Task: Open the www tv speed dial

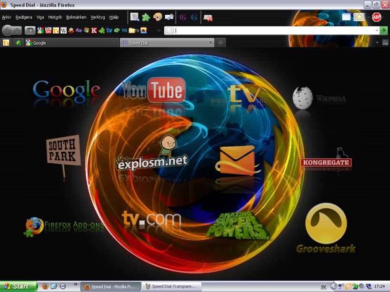Action: point(239,96)
